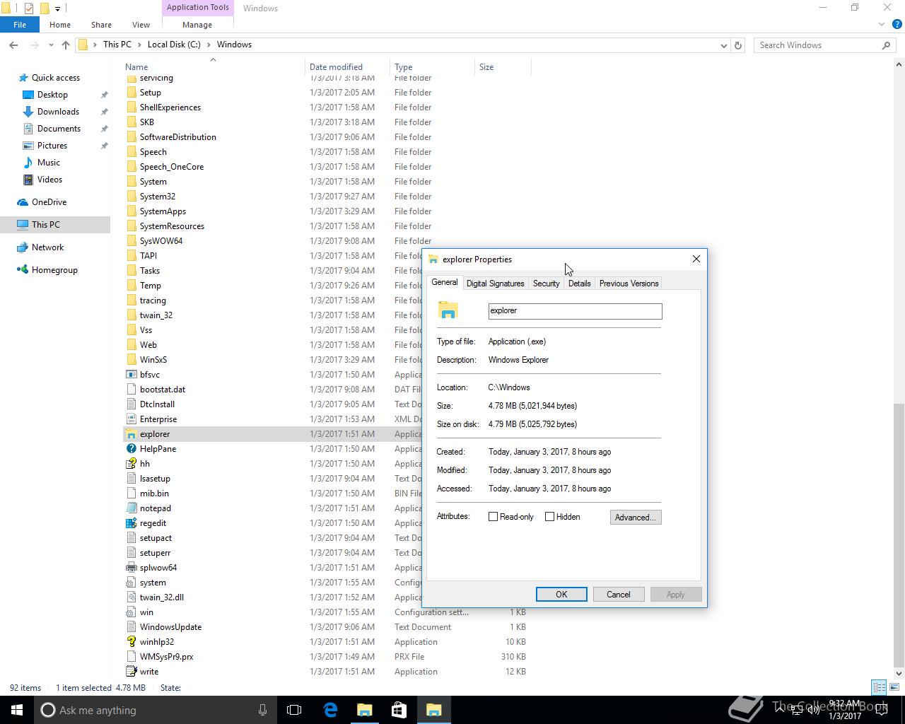
Task: Open Microsoft Edge from the taskbar
Action: (x=330, y=710)
